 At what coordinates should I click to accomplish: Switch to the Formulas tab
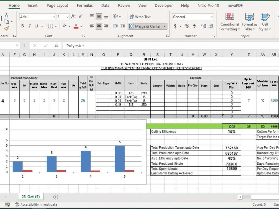[85, 6]
